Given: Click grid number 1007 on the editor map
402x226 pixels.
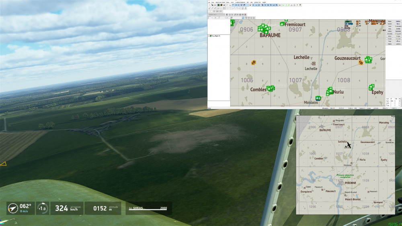Looking at the screenshot, I should (x=295, y=80).
